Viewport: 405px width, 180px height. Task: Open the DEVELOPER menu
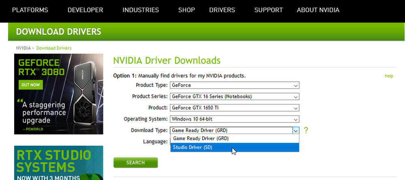[85, 10]
